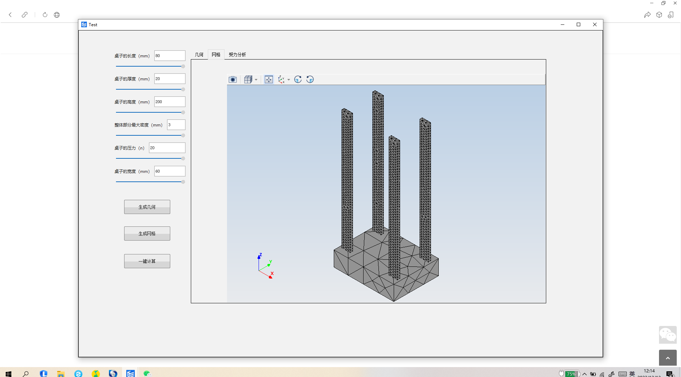Click the 桌子的厚度 input field

pyautogui.click(x=170, y=79)
